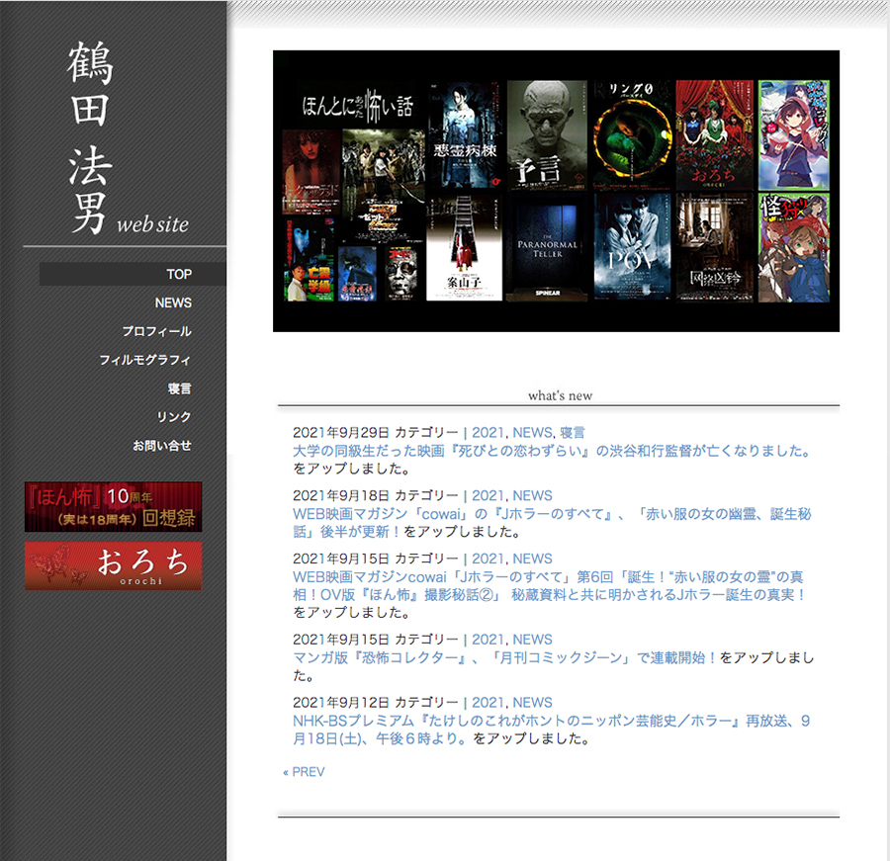Click the ほん怖 10周年 回想録 banner

(114, 507)
